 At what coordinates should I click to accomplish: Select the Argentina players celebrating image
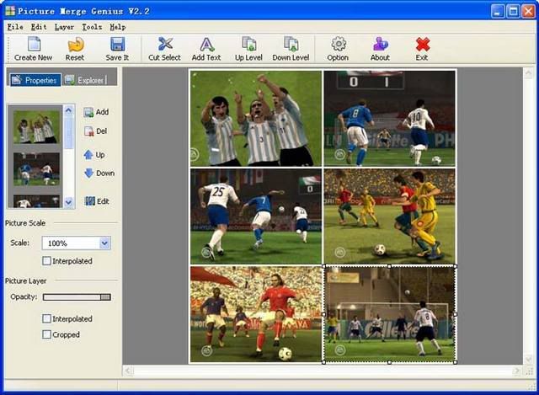click(256, 119)
